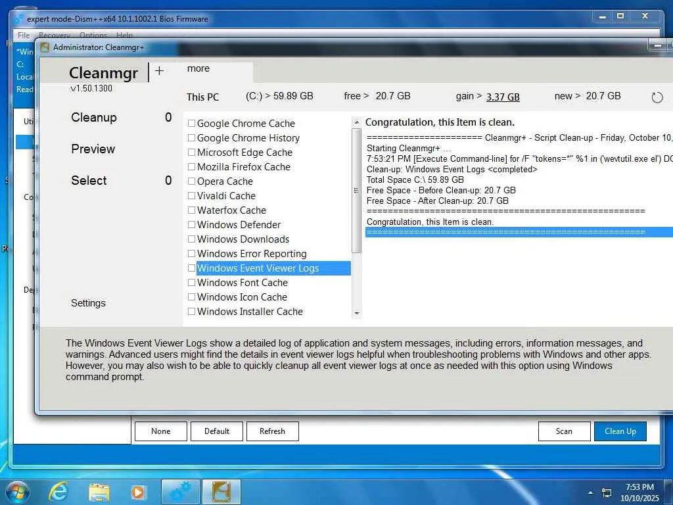673x505 pixels.
Task: Tick Mozilla Firefox Cache checkbox
Action: (191, 166)
